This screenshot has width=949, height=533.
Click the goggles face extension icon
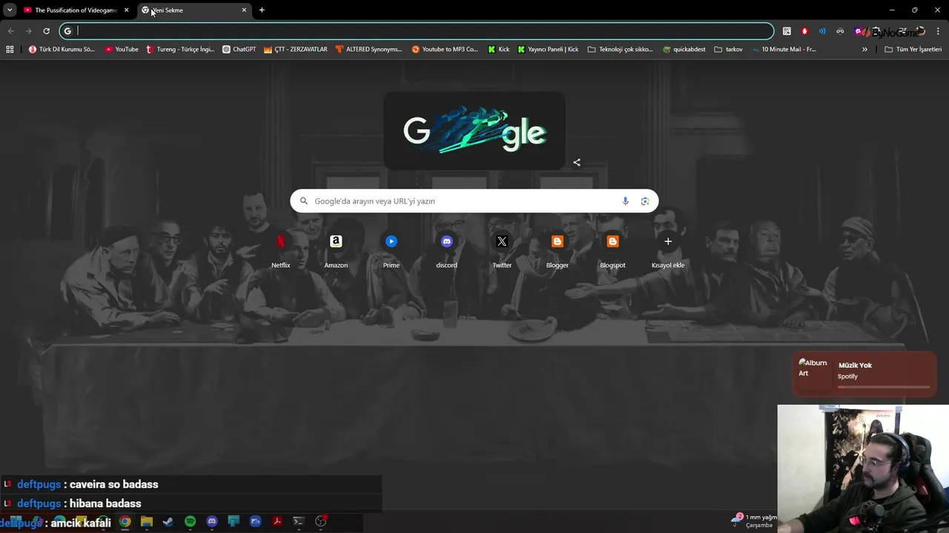pyautogui.click(x=840, y=31)
